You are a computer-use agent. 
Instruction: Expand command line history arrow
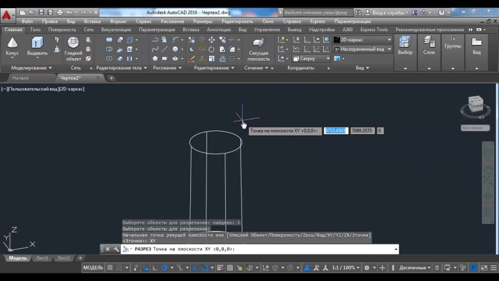395,249
